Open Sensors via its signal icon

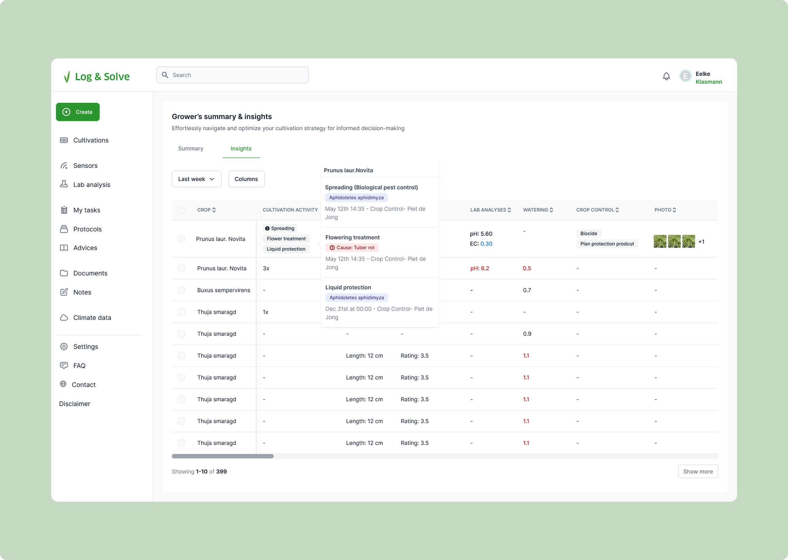pyautogui.click(x=64, y=166)
